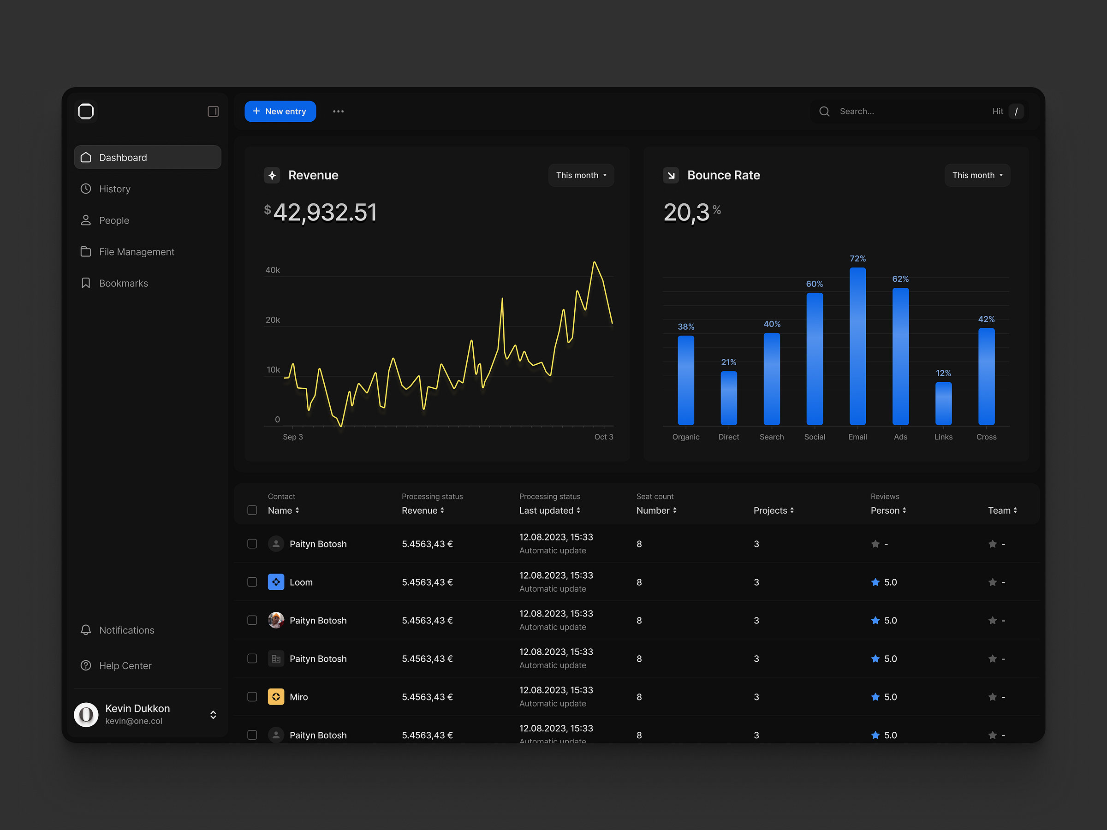1107x830 pixels.
Task: Sort table by Team column
Action: coord(1002,510)
